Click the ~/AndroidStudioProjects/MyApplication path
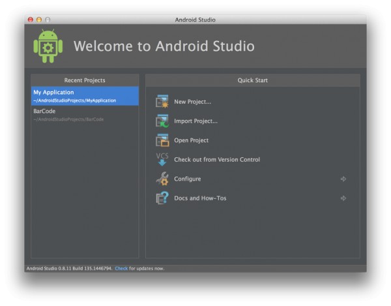This screenshot has height=306, width=391. pyautogui.click(x=74, y=100)
